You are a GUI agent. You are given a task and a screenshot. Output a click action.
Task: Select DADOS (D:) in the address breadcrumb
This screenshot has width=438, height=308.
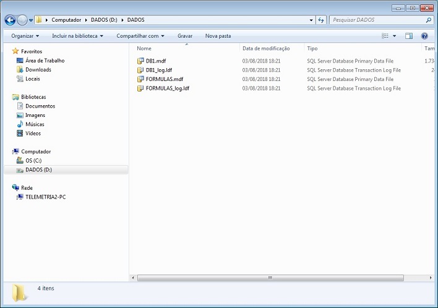104,20
